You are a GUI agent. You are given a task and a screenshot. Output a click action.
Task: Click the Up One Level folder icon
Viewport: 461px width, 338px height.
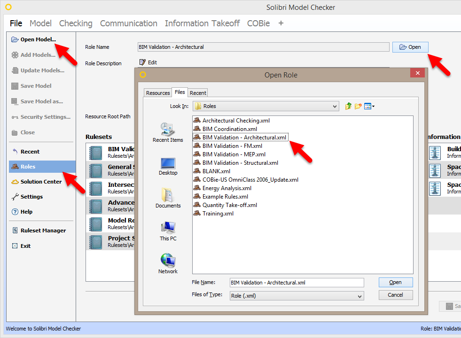pos(348,106)
